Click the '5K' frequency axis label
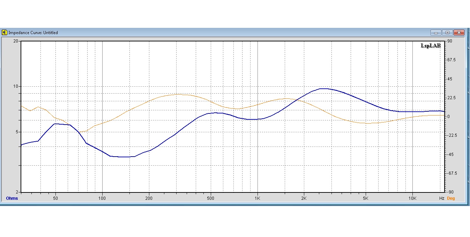The image size is (470, 237). point(366,198)
